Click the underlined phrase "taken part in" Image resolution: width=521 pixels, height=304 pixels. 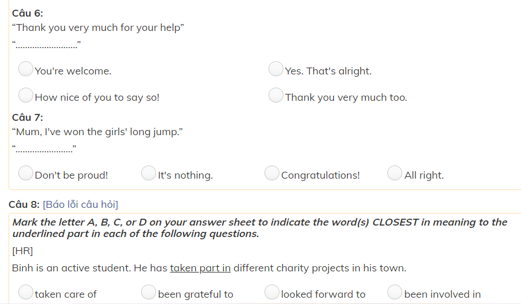(x=200, y=267)
